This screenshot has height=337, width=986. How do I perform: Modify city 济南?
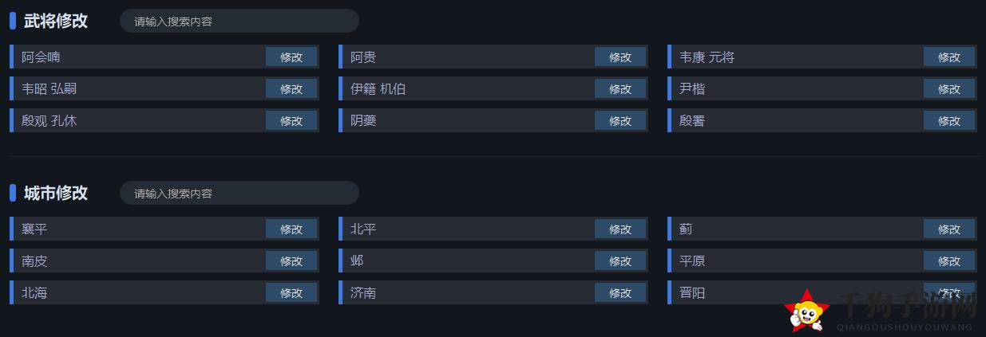point(620,292)
